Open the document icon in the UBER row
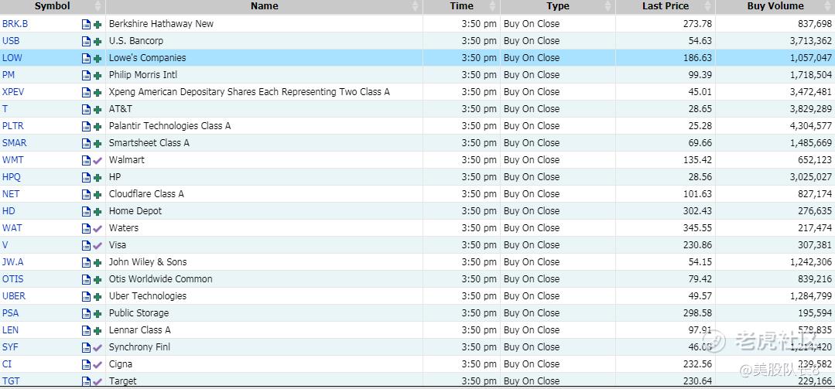Viewport: 835px width, 389px height. tap(86, 296)
